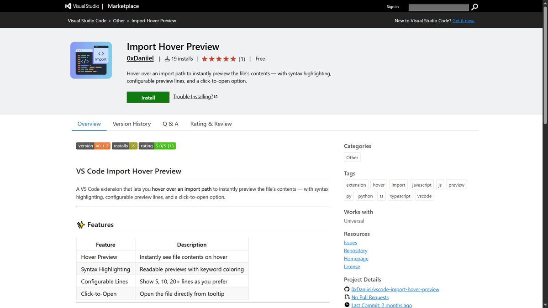Click the pull requests icon
The image size is (548, 308).
click(347, 297)
